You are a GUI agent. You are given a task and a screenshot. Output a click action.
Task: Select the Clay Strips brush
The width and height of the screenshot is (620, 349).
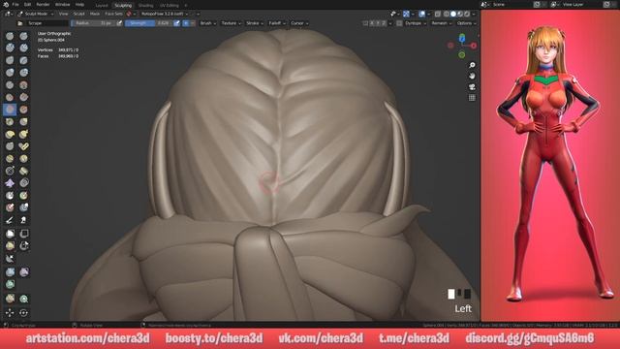pyautogui.click(x=23, y=48)
